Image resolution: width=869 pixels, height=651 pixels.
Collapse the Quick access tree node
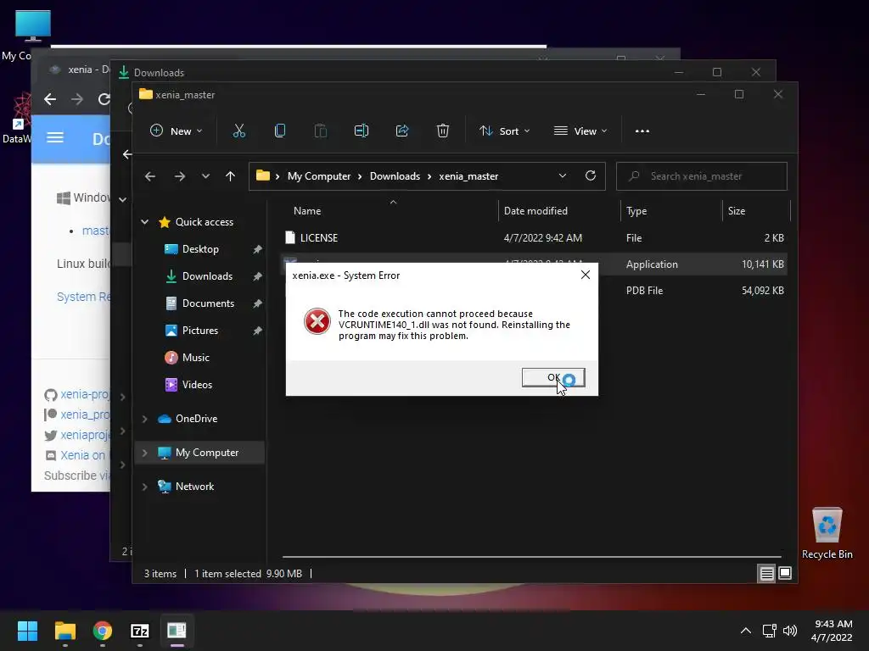(144, 222)
